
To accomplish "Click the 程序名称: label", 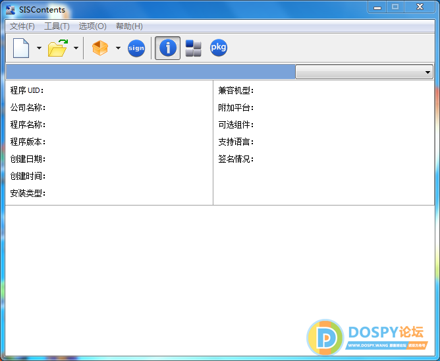I will (x=28, y=125).
